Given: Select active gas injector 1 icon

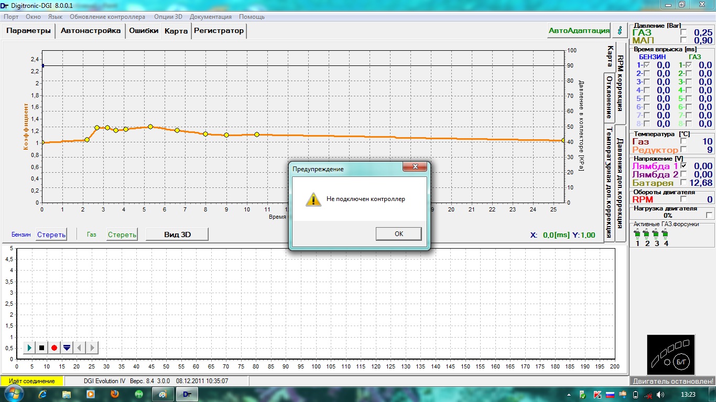Looking at the screenshot, I should click(637, 233).
